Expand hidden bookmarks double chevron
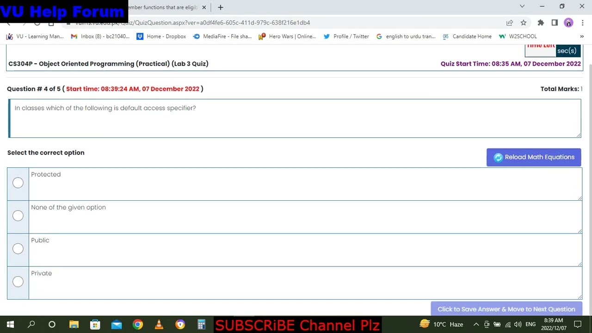Viewport: 592px width, 333px height. pos(582,37)
